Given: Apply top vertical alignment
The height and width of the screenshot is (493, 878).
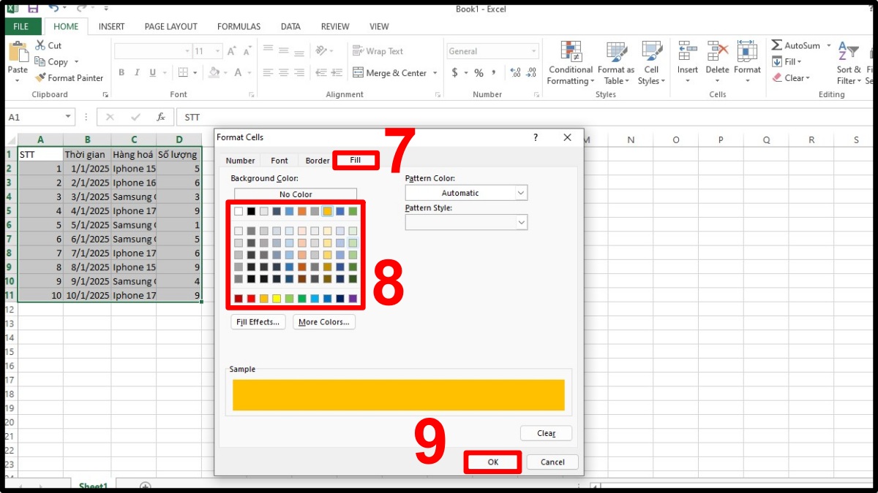Looking at the screenshot, I should click(268, 50).
